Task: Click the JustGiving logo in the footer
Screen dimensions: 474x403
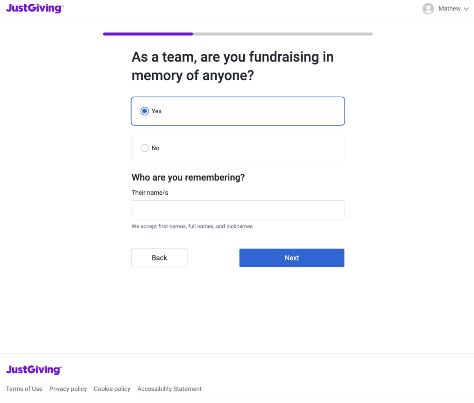Action: (33, 369)
